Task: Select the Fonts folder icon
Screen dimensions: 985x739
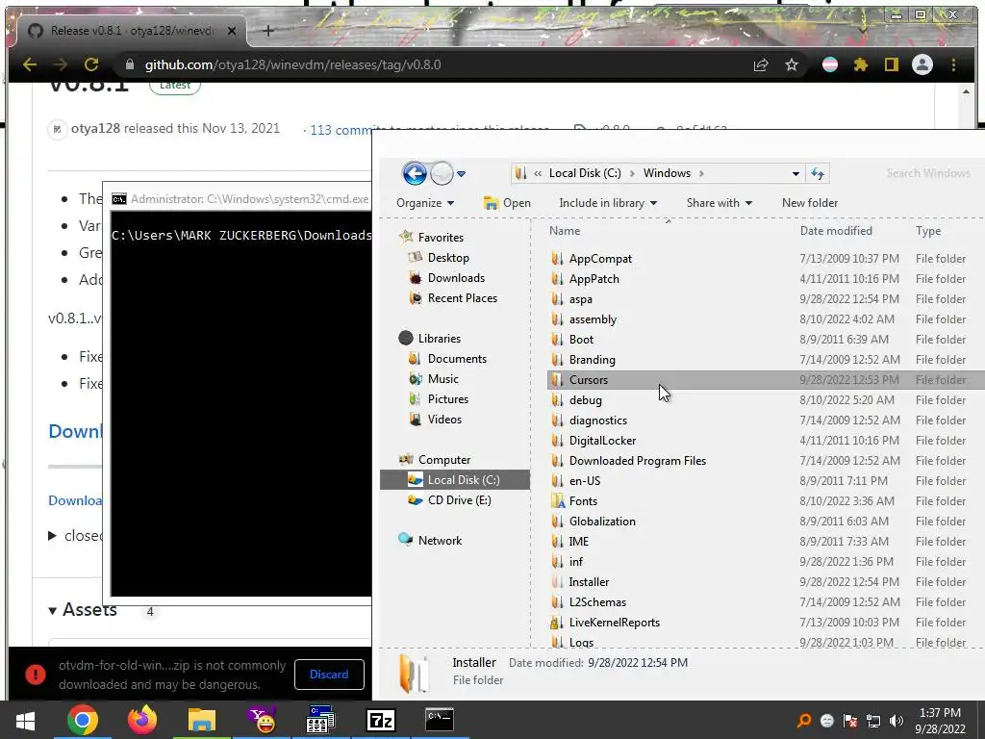Action: 557,500
